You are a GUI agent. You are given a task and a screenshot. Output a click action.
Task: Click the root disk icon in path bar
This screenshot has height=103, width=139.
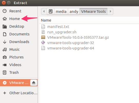pos(51,12)
